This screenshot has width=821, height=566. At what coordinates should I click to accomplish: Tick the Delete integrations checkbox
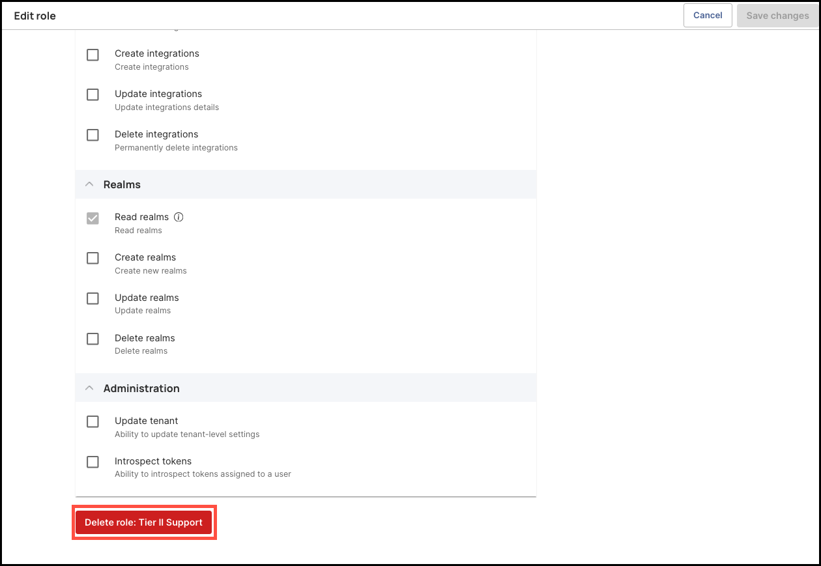[x=93, y=135]
